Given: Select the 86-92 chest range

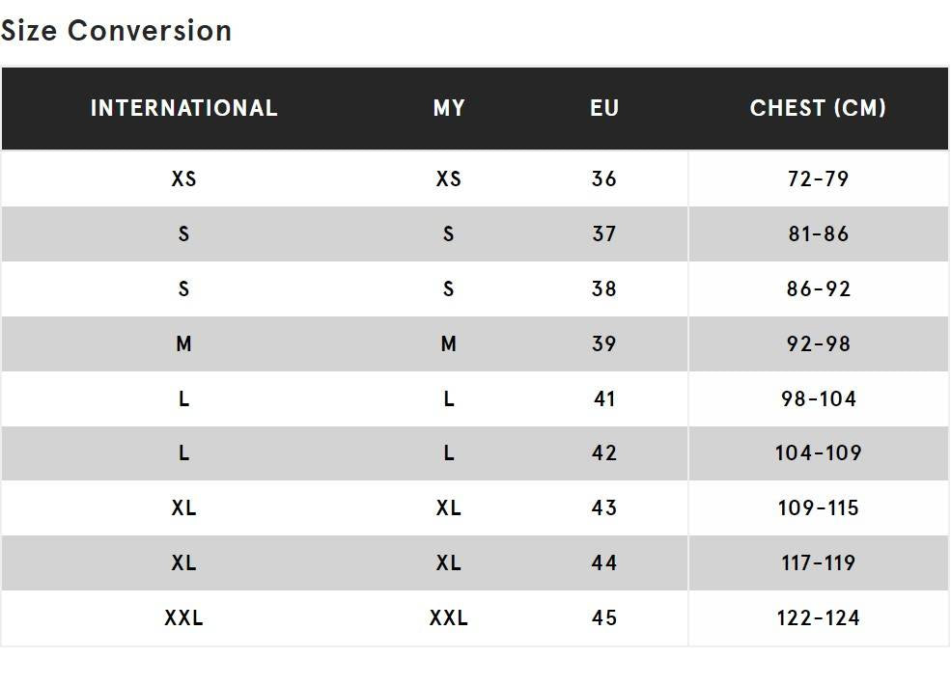Looking at the screenshot, I should coord(818,289).
